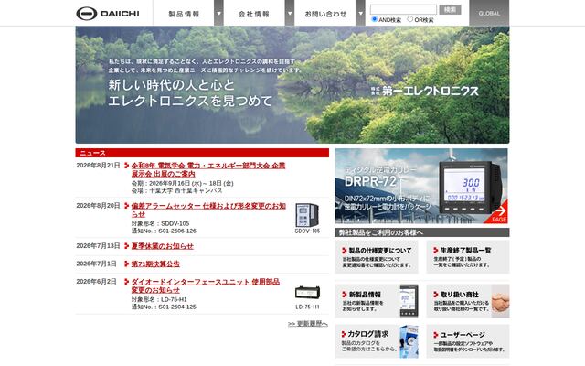Click the meter image in 新製品情報
The image size is (585, 366).
click(409, 301)
